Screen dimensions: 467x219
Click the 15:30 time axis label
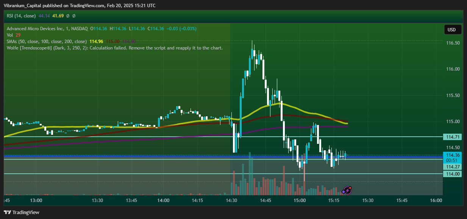point(368,200)
